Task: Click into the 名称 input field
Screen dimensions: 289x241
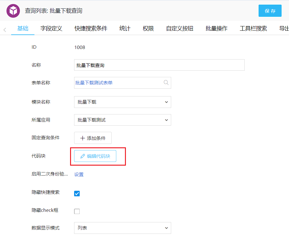Action: [159, 65]
